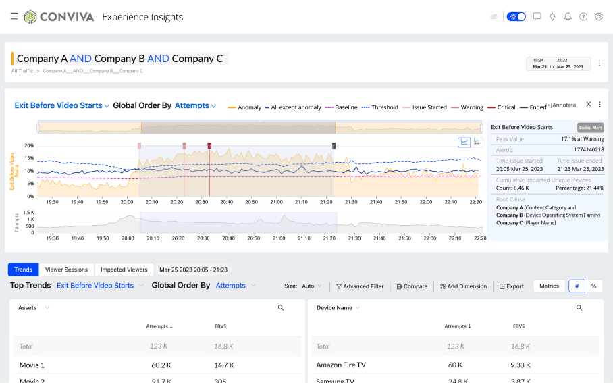Click the EBVS column header in Device Name

point(518,326)
